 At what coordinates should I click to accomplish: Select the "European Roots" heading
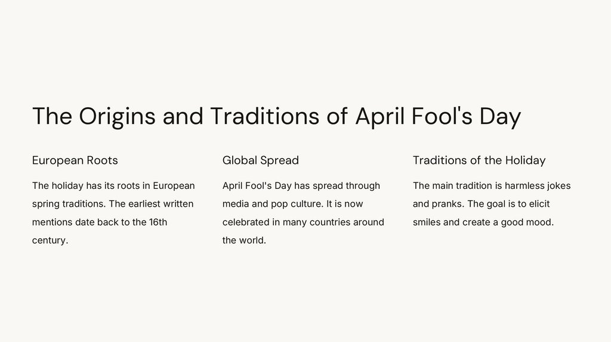click(x=75, y=160)
